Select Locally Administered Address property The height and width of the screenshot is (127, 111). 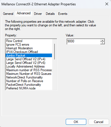[x=29, y=66]
